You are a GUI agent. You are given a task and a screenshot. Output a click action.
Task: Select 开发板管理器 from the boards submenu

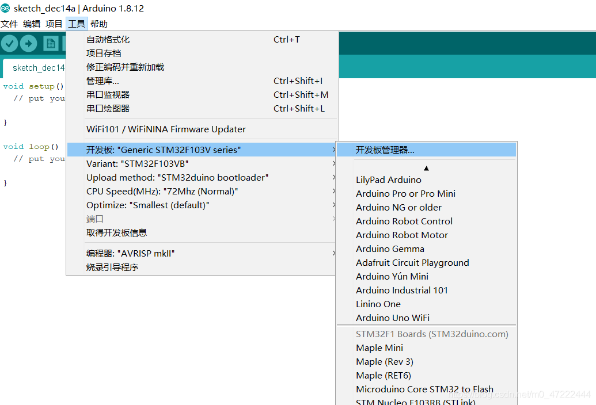(x=385, y=150)
